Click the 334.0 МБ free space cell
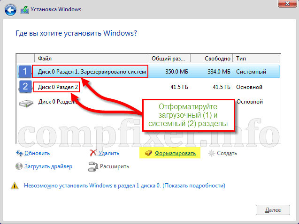This screenshot has width=299, height=224. tap(219, 72)
